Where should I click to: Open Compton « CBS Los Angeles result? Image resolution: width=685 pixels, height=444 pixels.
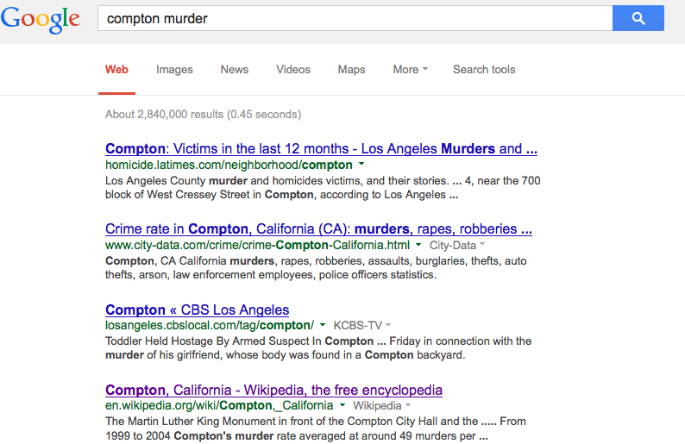pos(197,310)
